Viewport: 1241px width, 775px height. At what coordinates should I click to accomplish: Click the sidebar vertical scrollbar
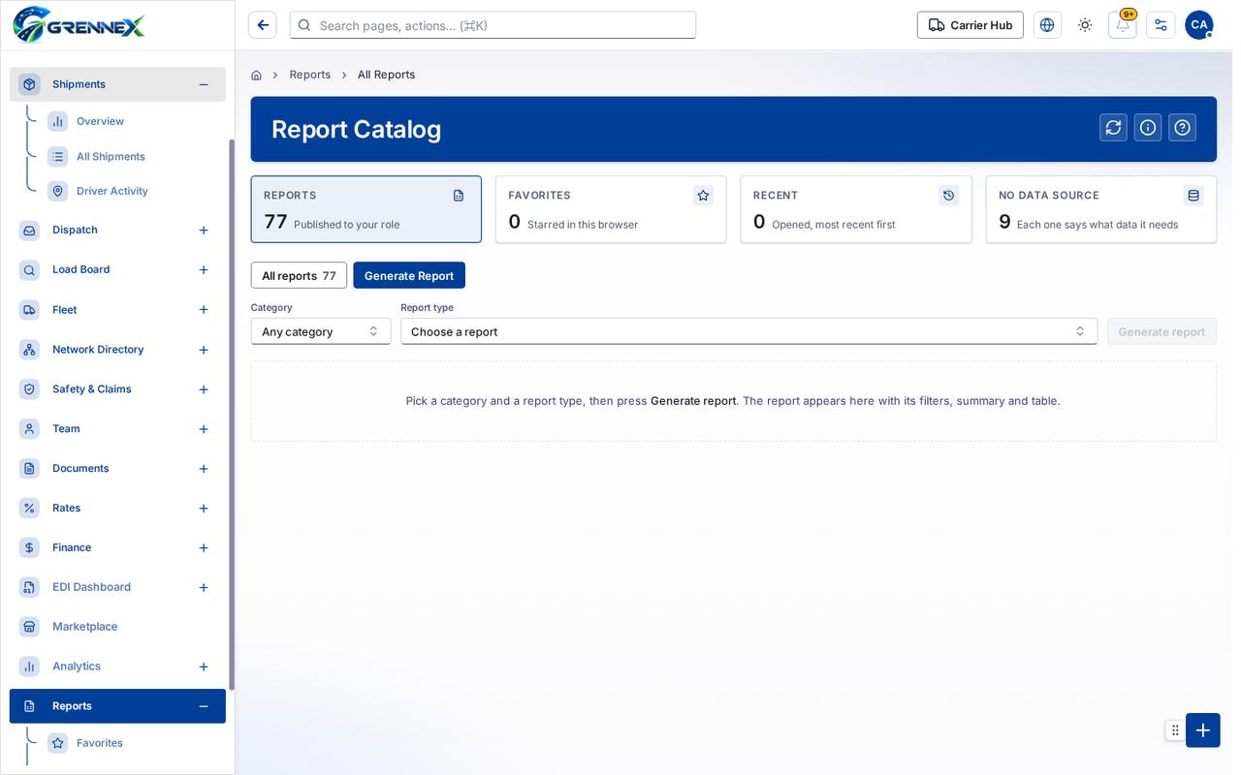(x=232, y=414)
